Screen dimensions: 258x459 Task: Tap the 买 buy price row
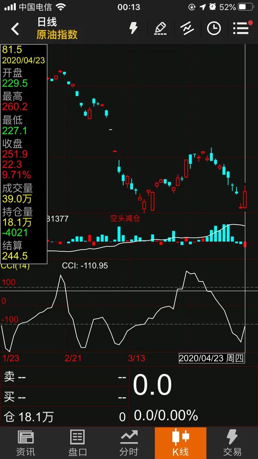pos(64,397)
